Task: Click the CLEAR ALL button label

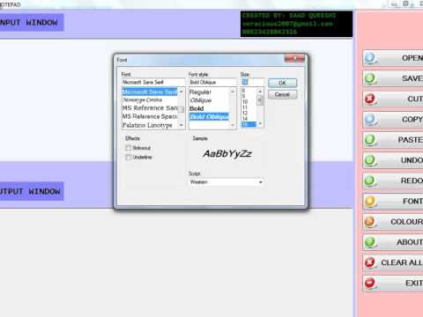Action: tap(402, 262)
